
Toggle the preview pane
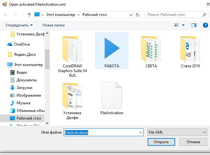[x=194, y=25]
